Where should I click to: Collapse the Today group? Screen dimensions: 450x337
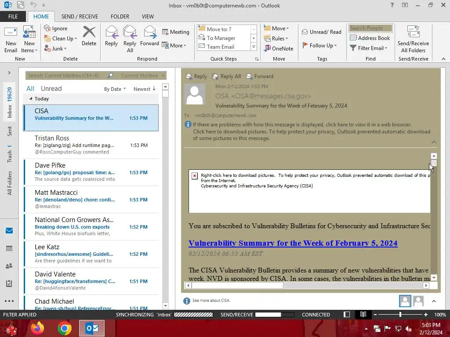[31, 99]
